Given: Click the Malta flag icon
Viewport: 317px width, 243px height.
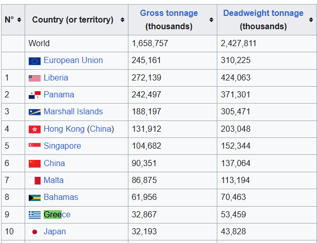Looking at the screenshot, I should click(x=34, y=180).
